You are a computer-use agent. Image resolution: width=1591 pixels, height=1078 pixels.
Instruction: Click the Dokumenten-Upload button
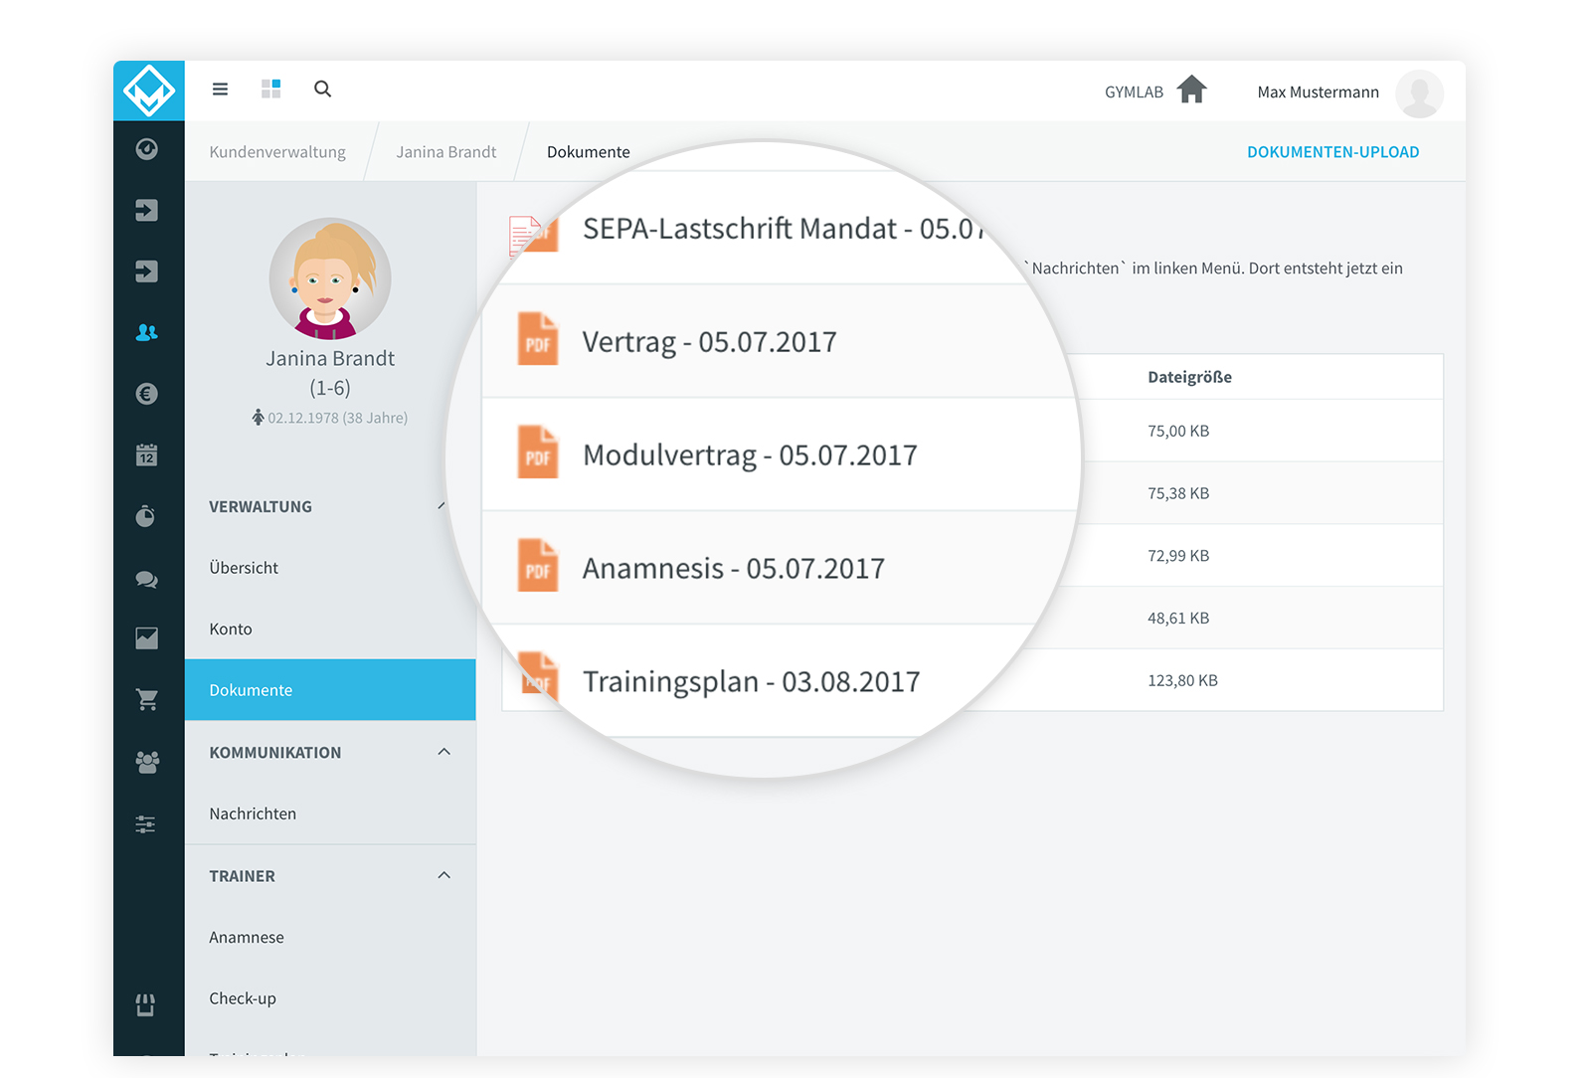tap(1333, 152)
